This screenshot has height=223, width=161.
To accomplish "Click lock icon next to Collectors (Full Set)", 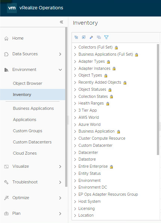I will [x=116, y=47].
